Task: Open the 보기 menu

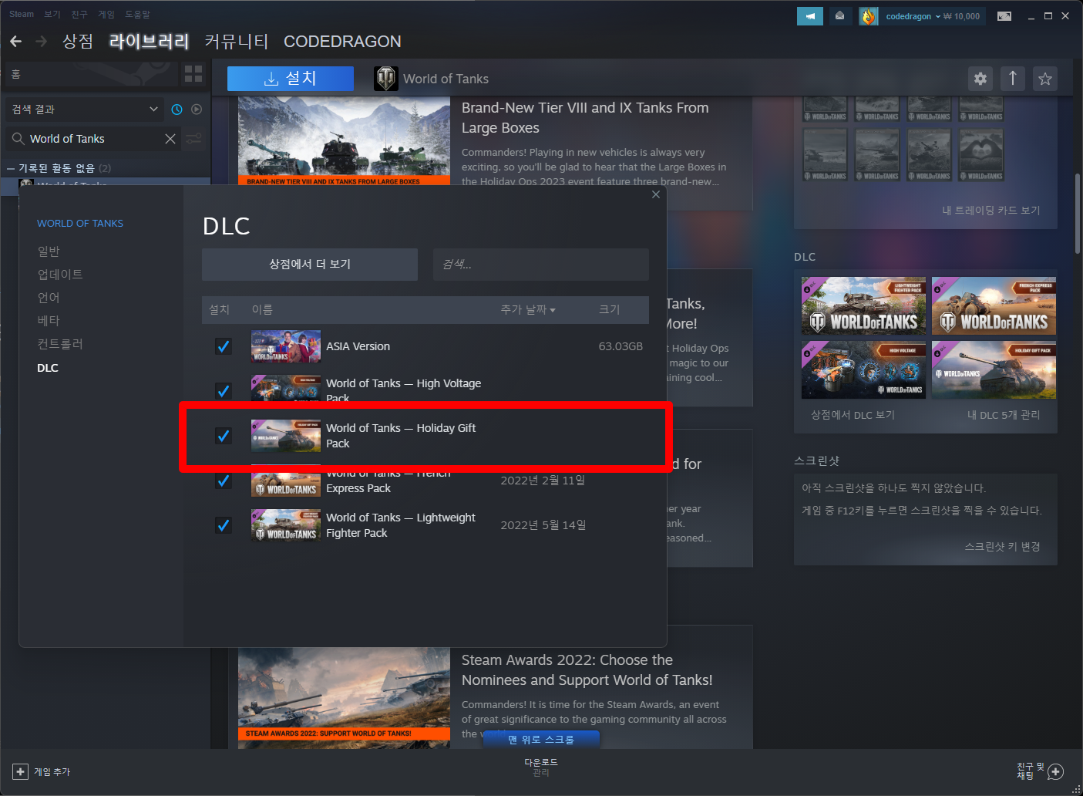Action: [52, 14]
